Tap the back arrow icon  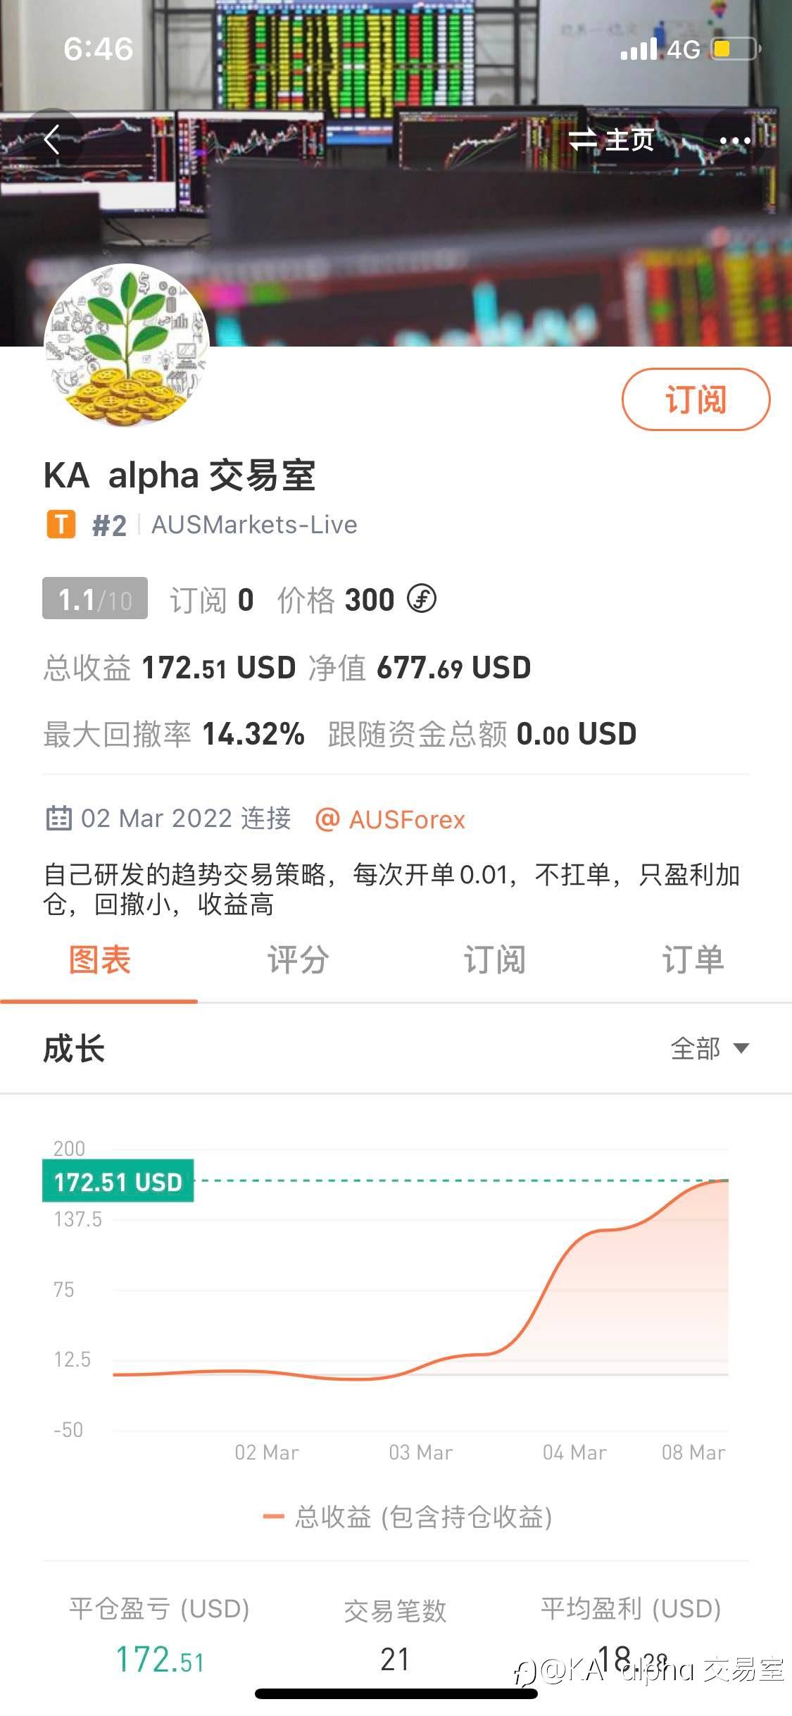[x=52, y=139]
